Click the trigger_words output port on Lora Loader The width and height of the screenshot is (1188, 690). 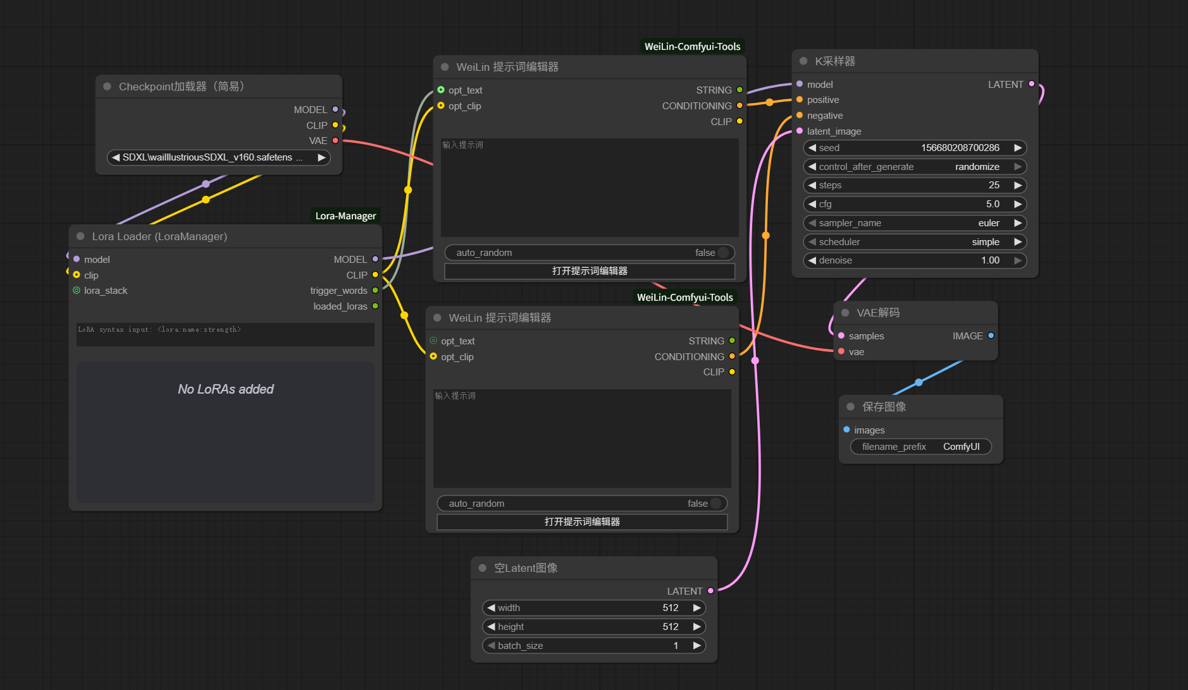[x=375, y=291]
